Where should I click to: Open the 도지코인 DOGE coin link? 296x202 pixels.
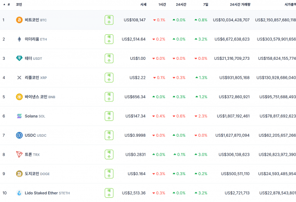coord(37,174)
